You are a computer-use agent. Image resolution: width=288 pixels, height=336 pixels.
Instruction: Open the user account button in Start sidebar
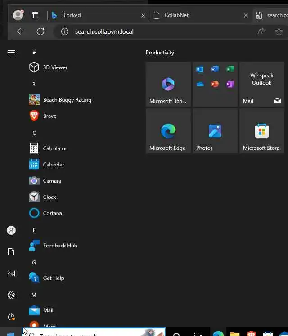coord(11,230)
